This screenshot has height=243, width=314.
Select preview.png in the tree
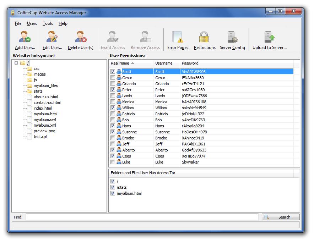(x=44, y=131)
